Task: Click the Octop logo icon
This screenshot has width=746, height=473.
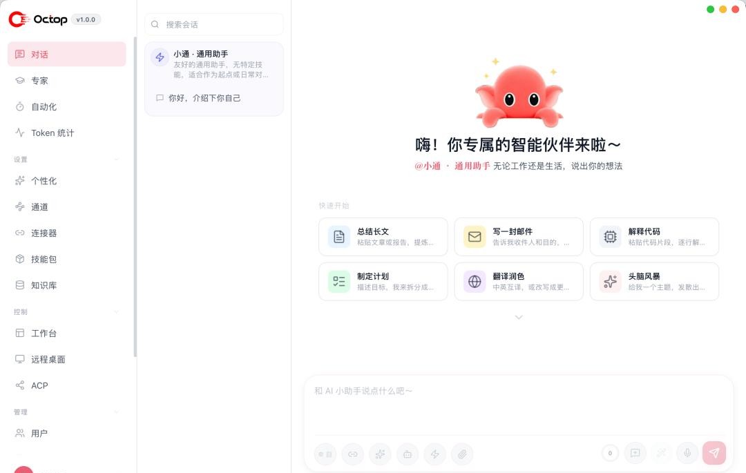Action: click(x=19, y=19)
